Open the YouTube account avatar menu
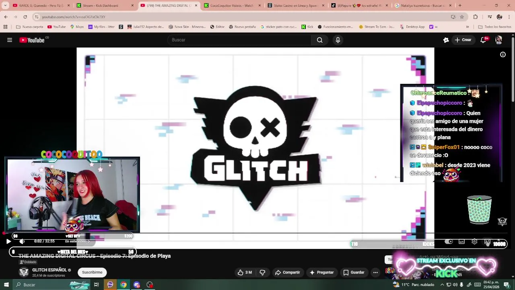The width and height of the screenshot is (515, 290). tap(499, 40)
